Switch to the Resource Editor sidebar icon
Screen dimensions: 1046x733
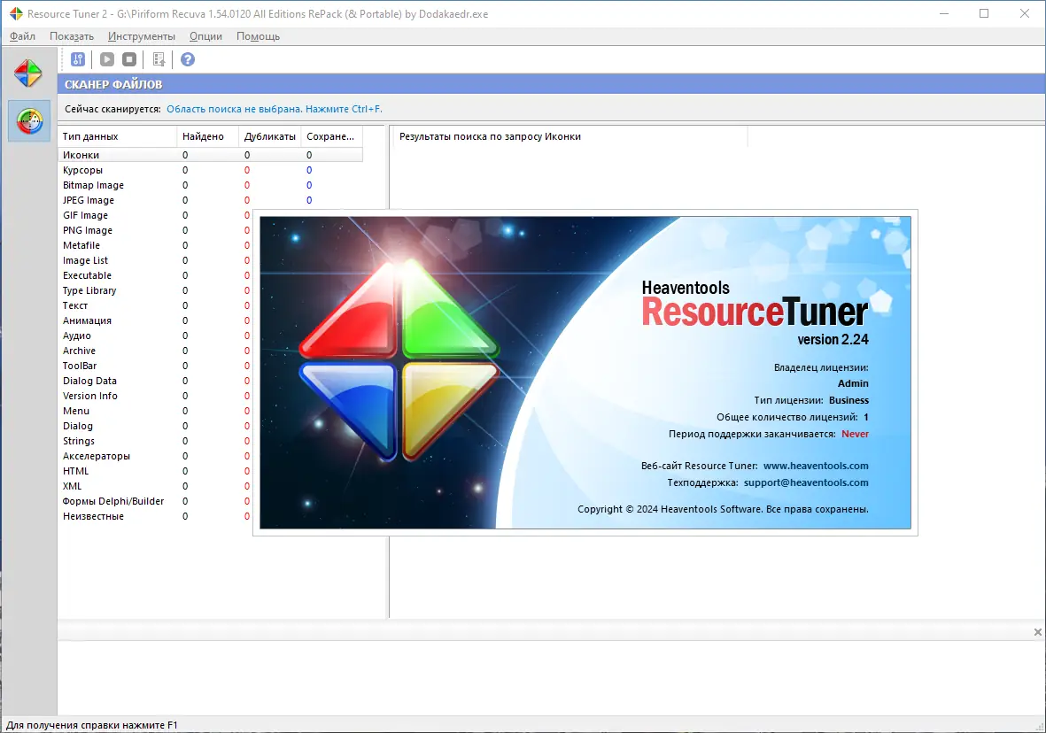click(28, 73)
